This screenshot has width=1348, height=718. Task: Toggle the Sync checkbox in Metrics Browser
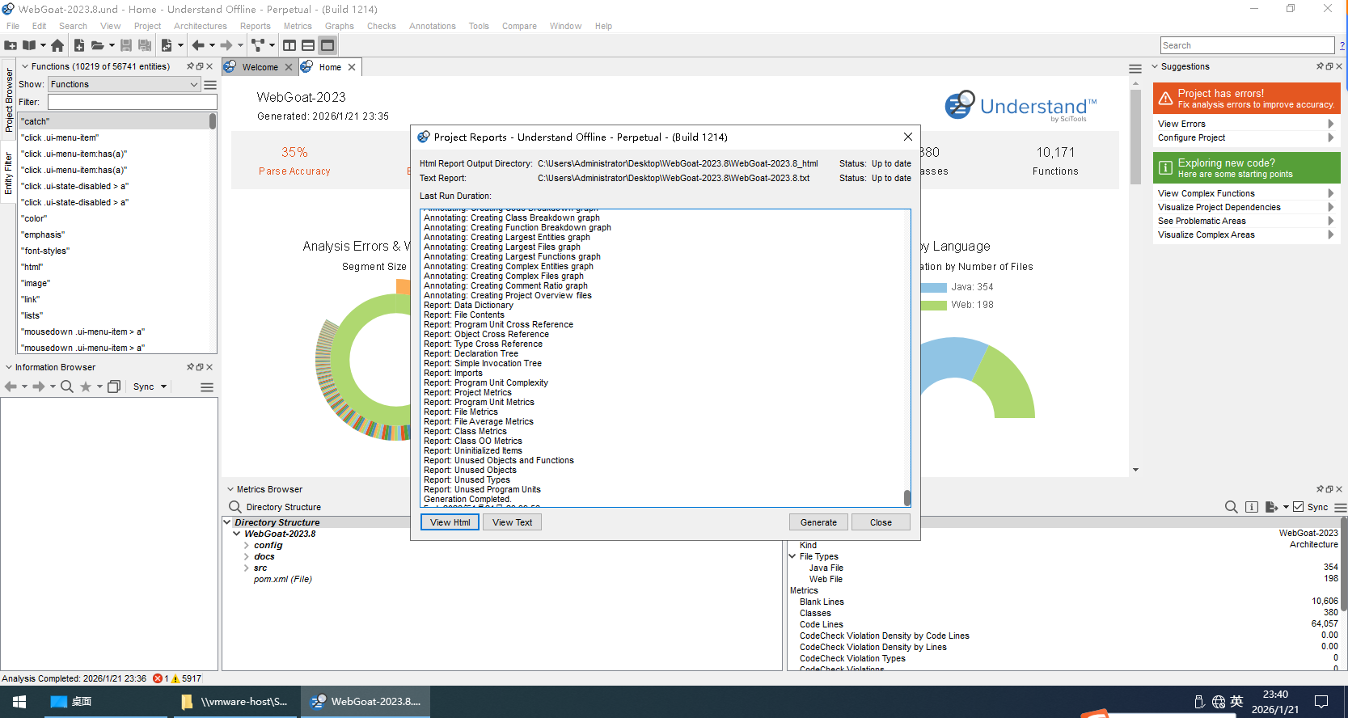pos(1299,507)
